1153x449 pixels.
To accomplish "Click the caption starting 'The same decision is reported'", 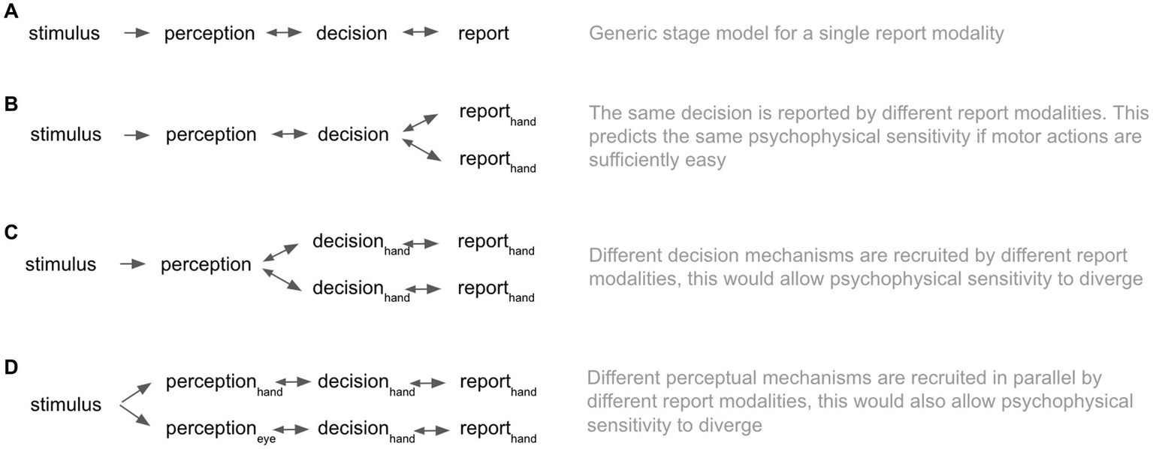I will [868, 137].
